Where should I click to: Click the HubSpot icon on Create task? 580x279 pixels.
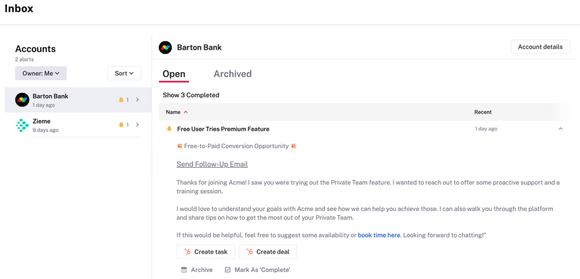click(187, 252)
